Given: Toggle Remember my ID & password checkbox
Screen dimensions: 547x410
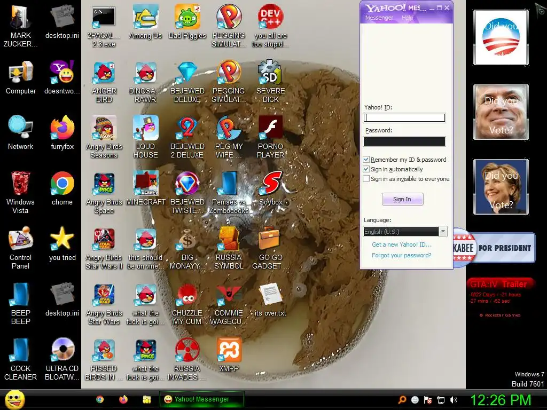Looking at the screenshot, I should (x=366, y=159).
